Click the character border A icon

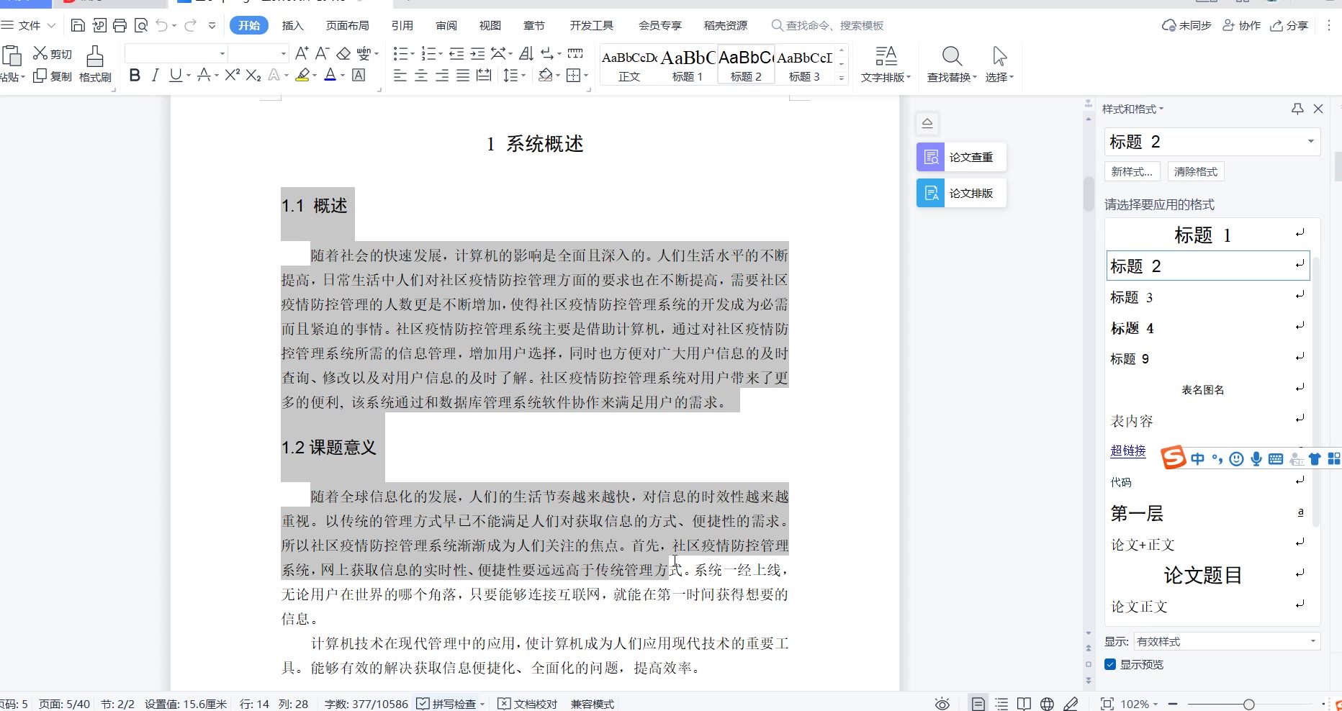(359, 75)
